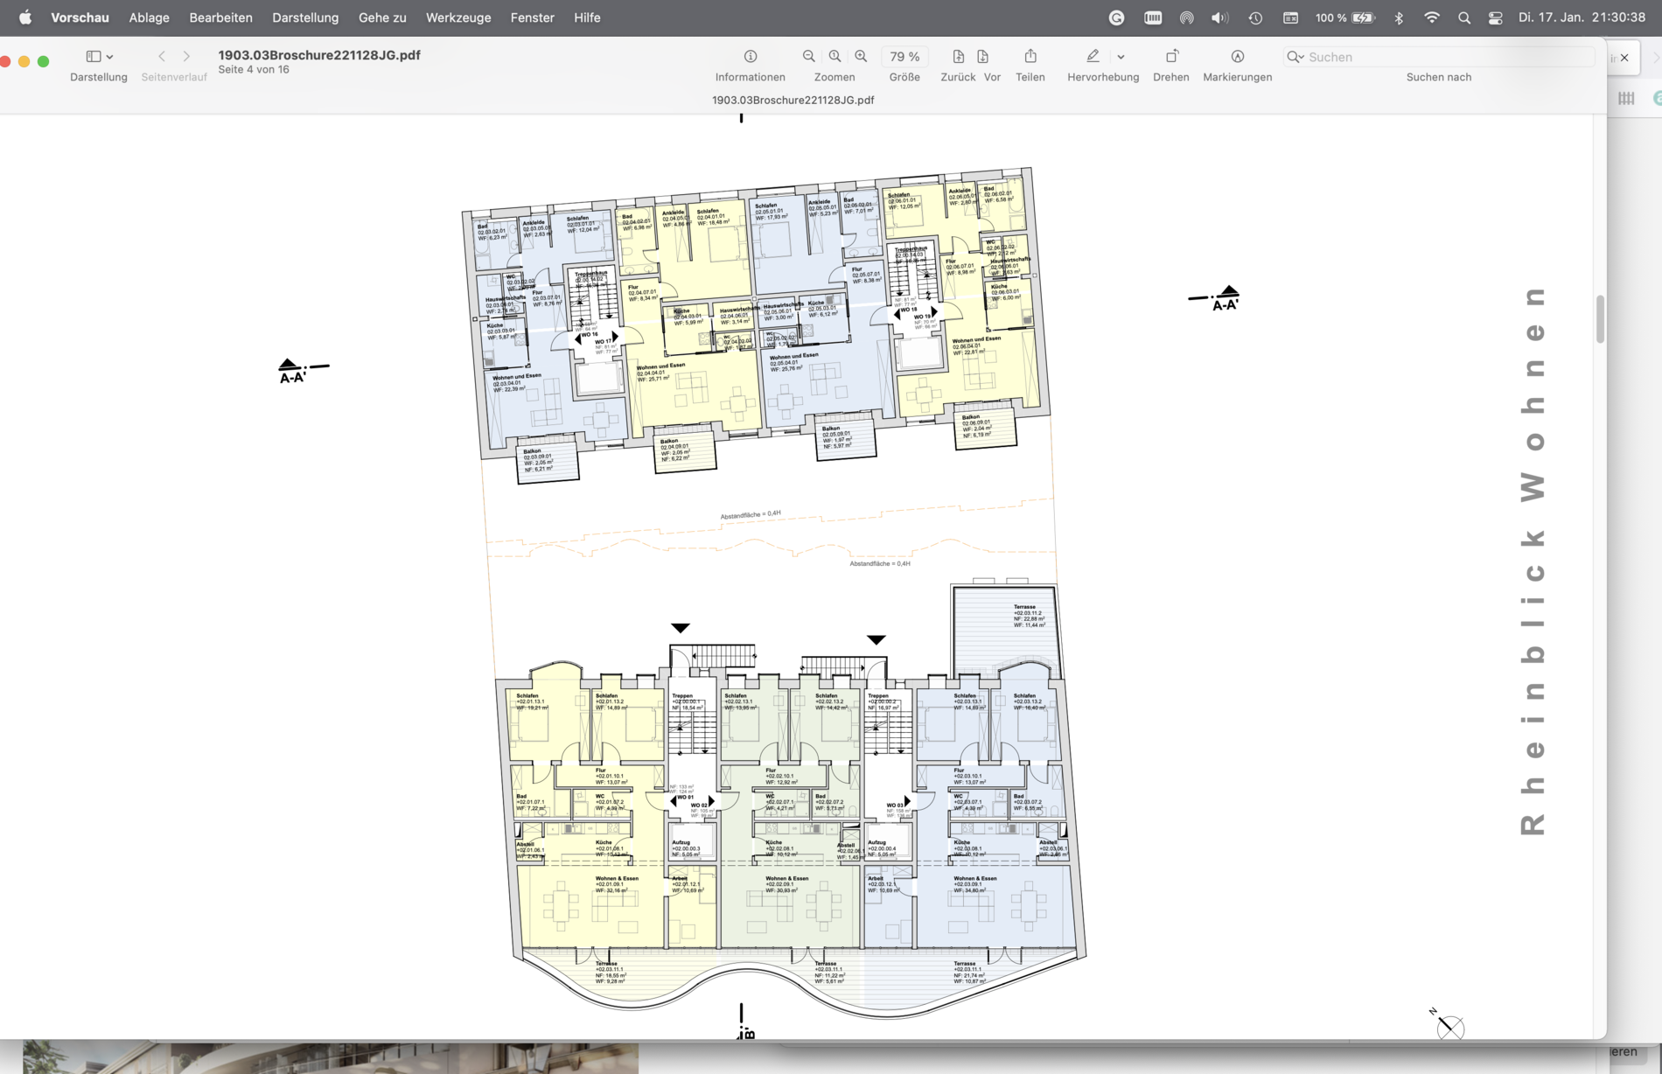
Task: Open macOS Control Center toggles
Action: (x=1496, y=17)
